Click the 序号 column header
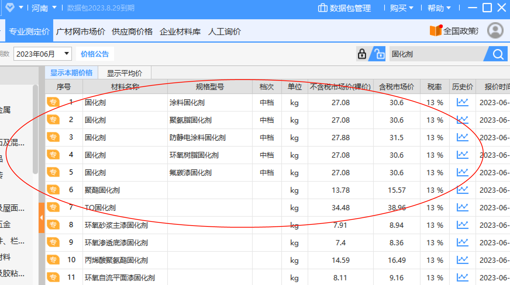Viewport: 510px width, 285px height. click(64, 87)
